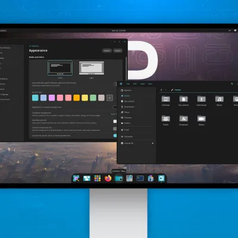Select the Light mode thumbnail
Image resolution: width=238 pixels, height=238 pixels.
[x=92, y=68]
